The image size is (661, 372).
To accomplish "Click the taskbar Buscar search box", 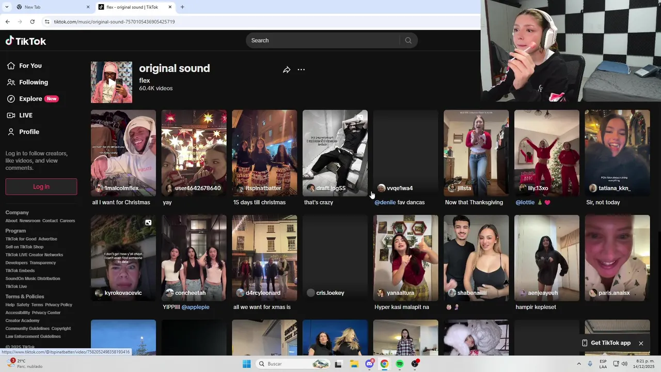I will tap(293, 364).
